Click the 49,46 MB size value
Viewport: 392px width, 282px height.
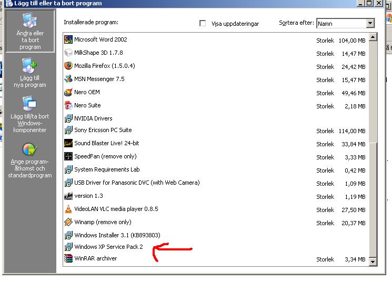[x=354, y=93]
